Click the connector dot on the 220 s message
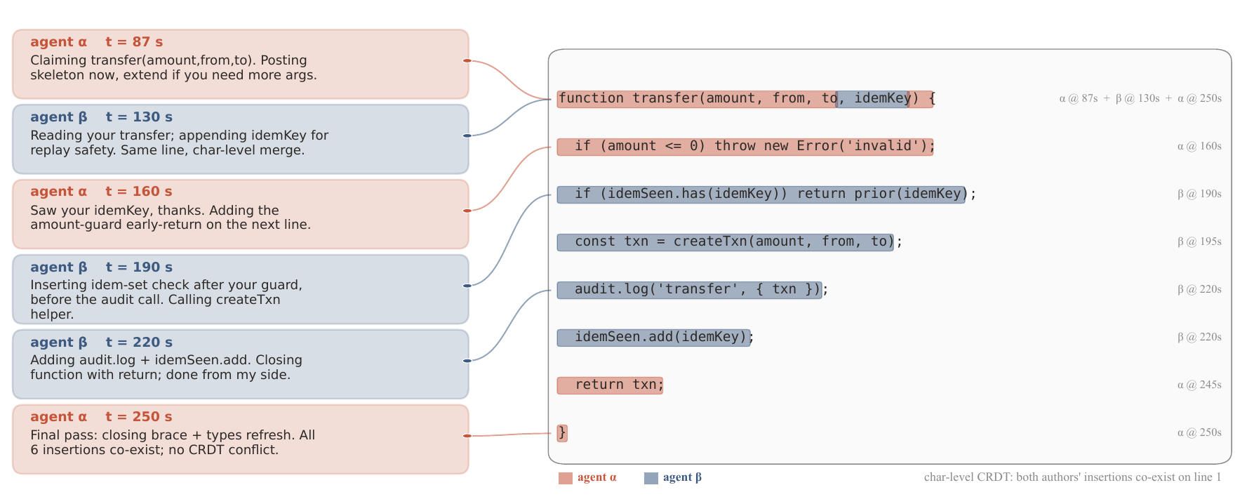This screenshot has width=1254, height=504. pyautogui.click(x=467, y=361)
